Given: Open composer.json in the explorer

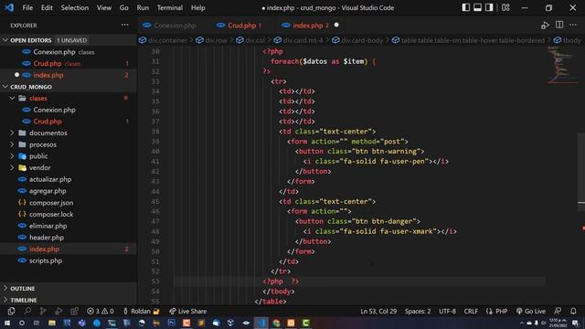Looking at the screenshot, I should click(x=51, y=203).
